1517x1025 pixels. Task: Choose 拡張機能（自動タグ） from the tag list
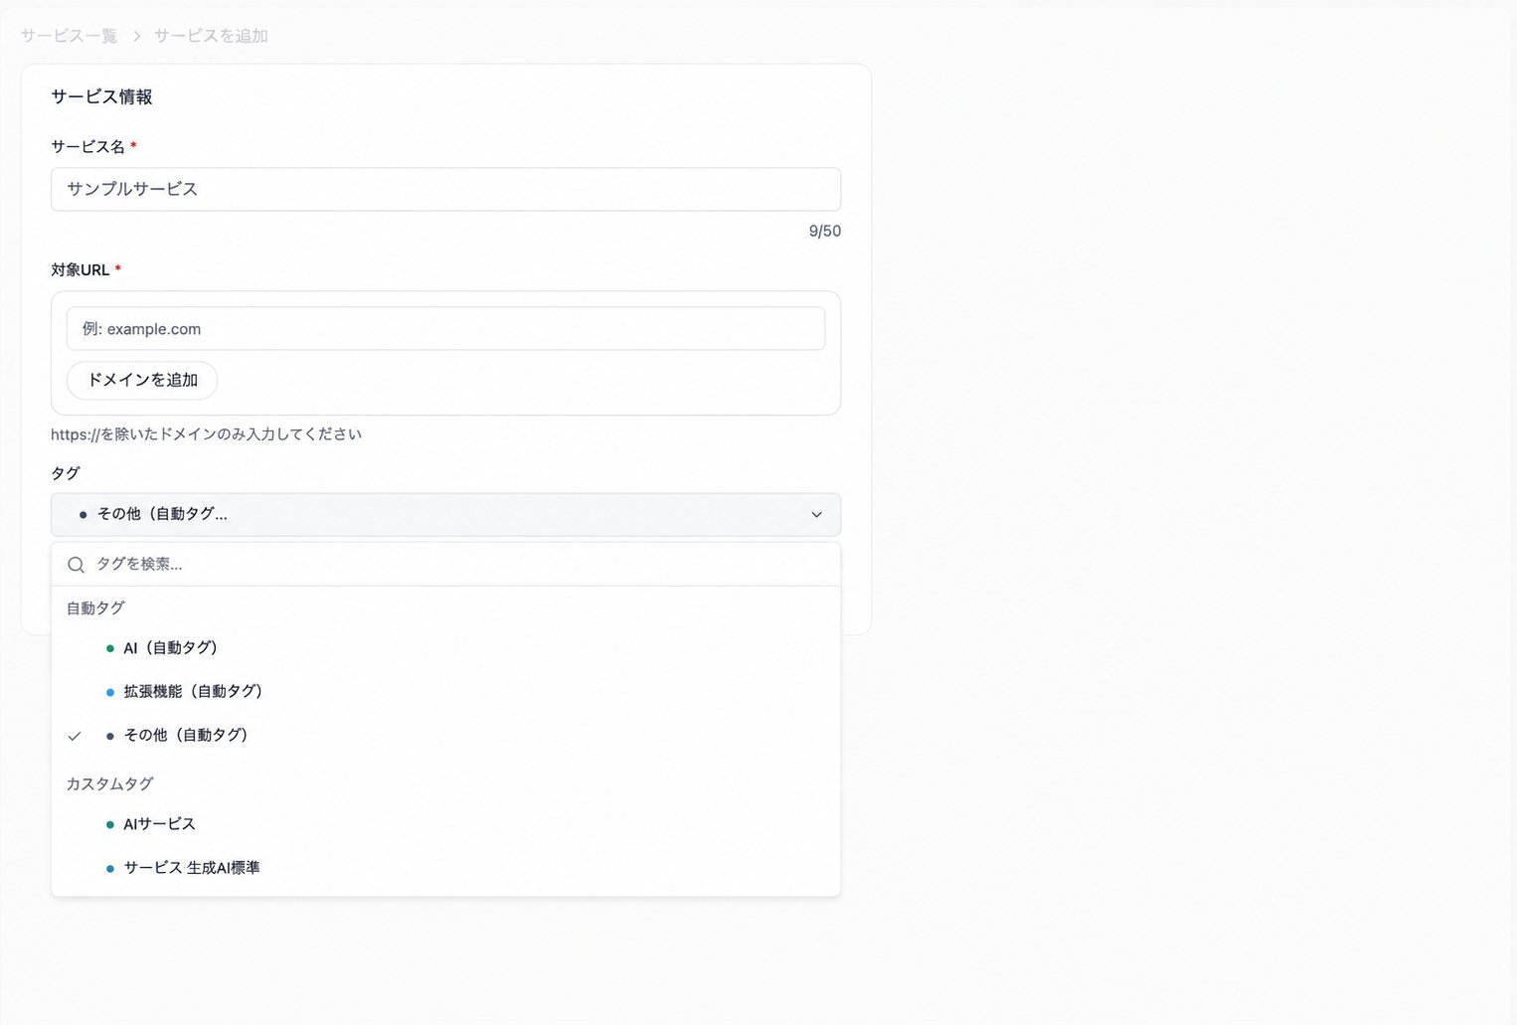445,692
